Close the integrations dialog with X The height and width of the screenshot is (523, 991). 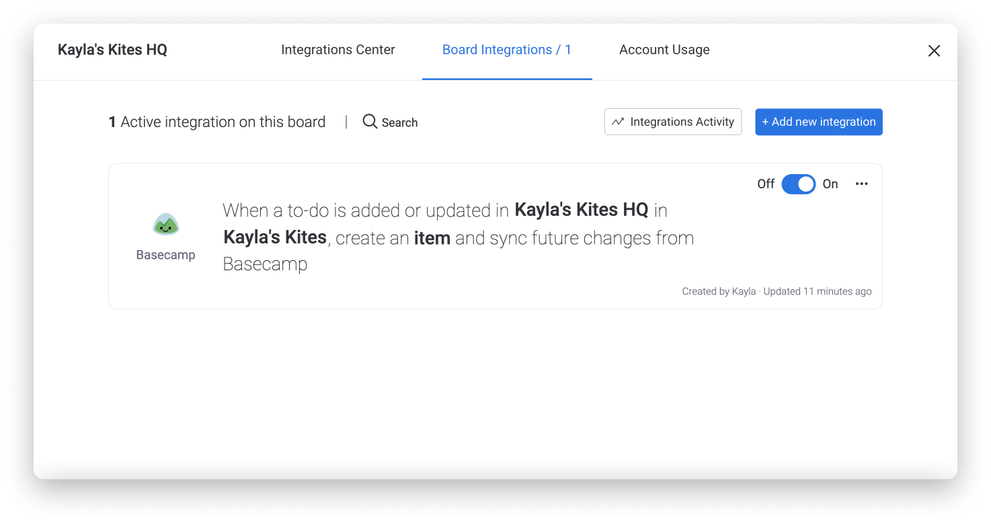point(934,50)
